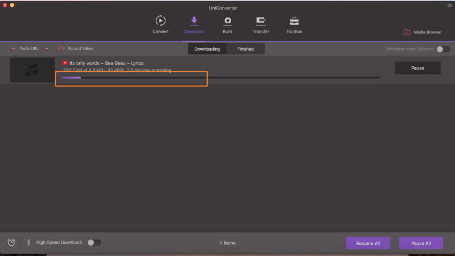This screenshot has height=256, width=455.
Task: Click the lightning bolt speed icon
Action: click(28, 243)
